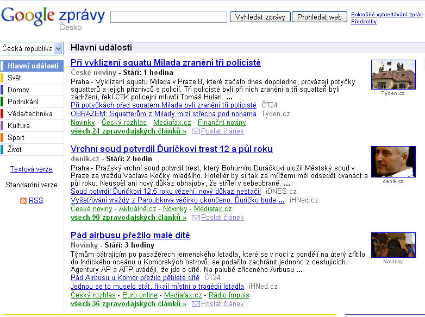Select the Věda/technika section
This screenshot has width=425, height=317.
(32, 113)
